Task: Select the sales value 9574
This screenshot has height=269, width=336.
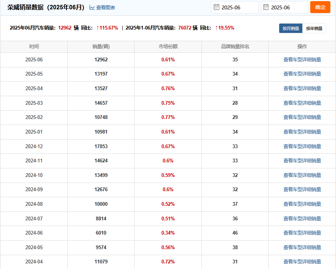Action: 101,247
